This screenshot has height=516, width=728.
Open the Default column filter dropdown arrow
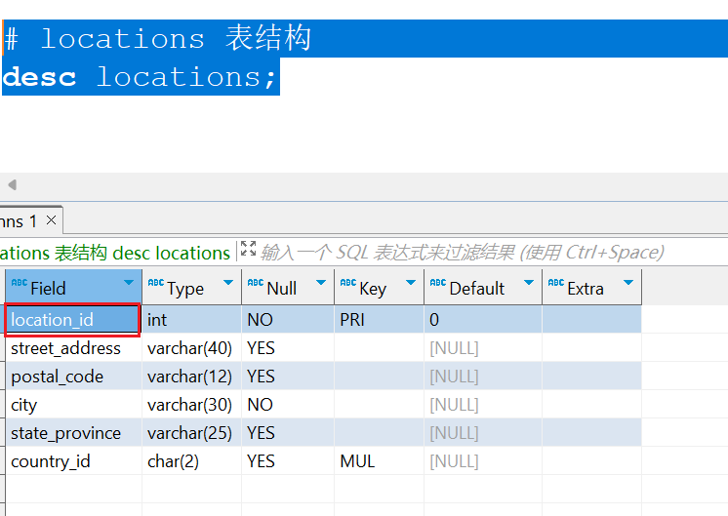(x=528, y=284)
